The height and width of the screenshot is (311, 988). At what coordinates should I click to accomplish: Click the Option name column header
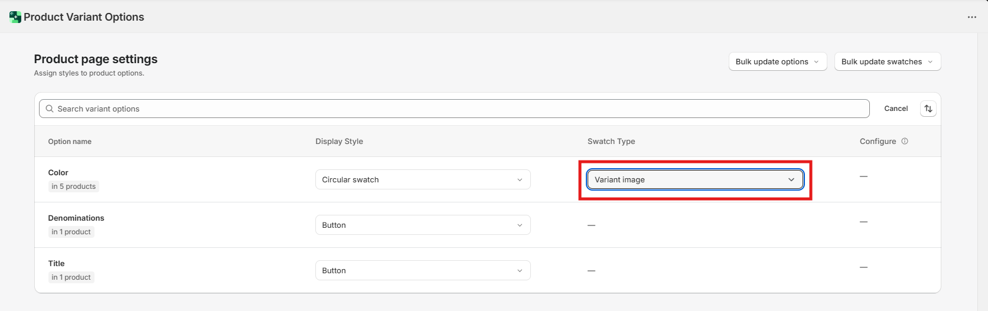point(70,142)
